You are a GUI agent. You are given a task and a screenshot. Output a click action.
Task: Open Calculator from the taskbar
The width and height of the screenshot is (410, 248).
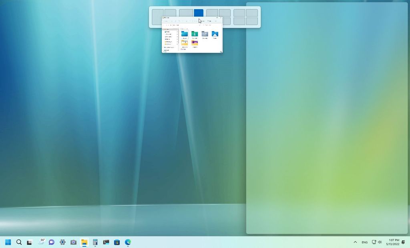95,242
